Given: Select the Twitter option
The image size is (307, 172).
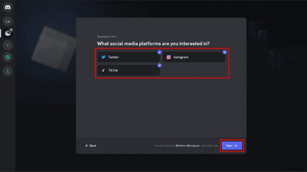Looking at the screenshot, I should click(129, 57).
